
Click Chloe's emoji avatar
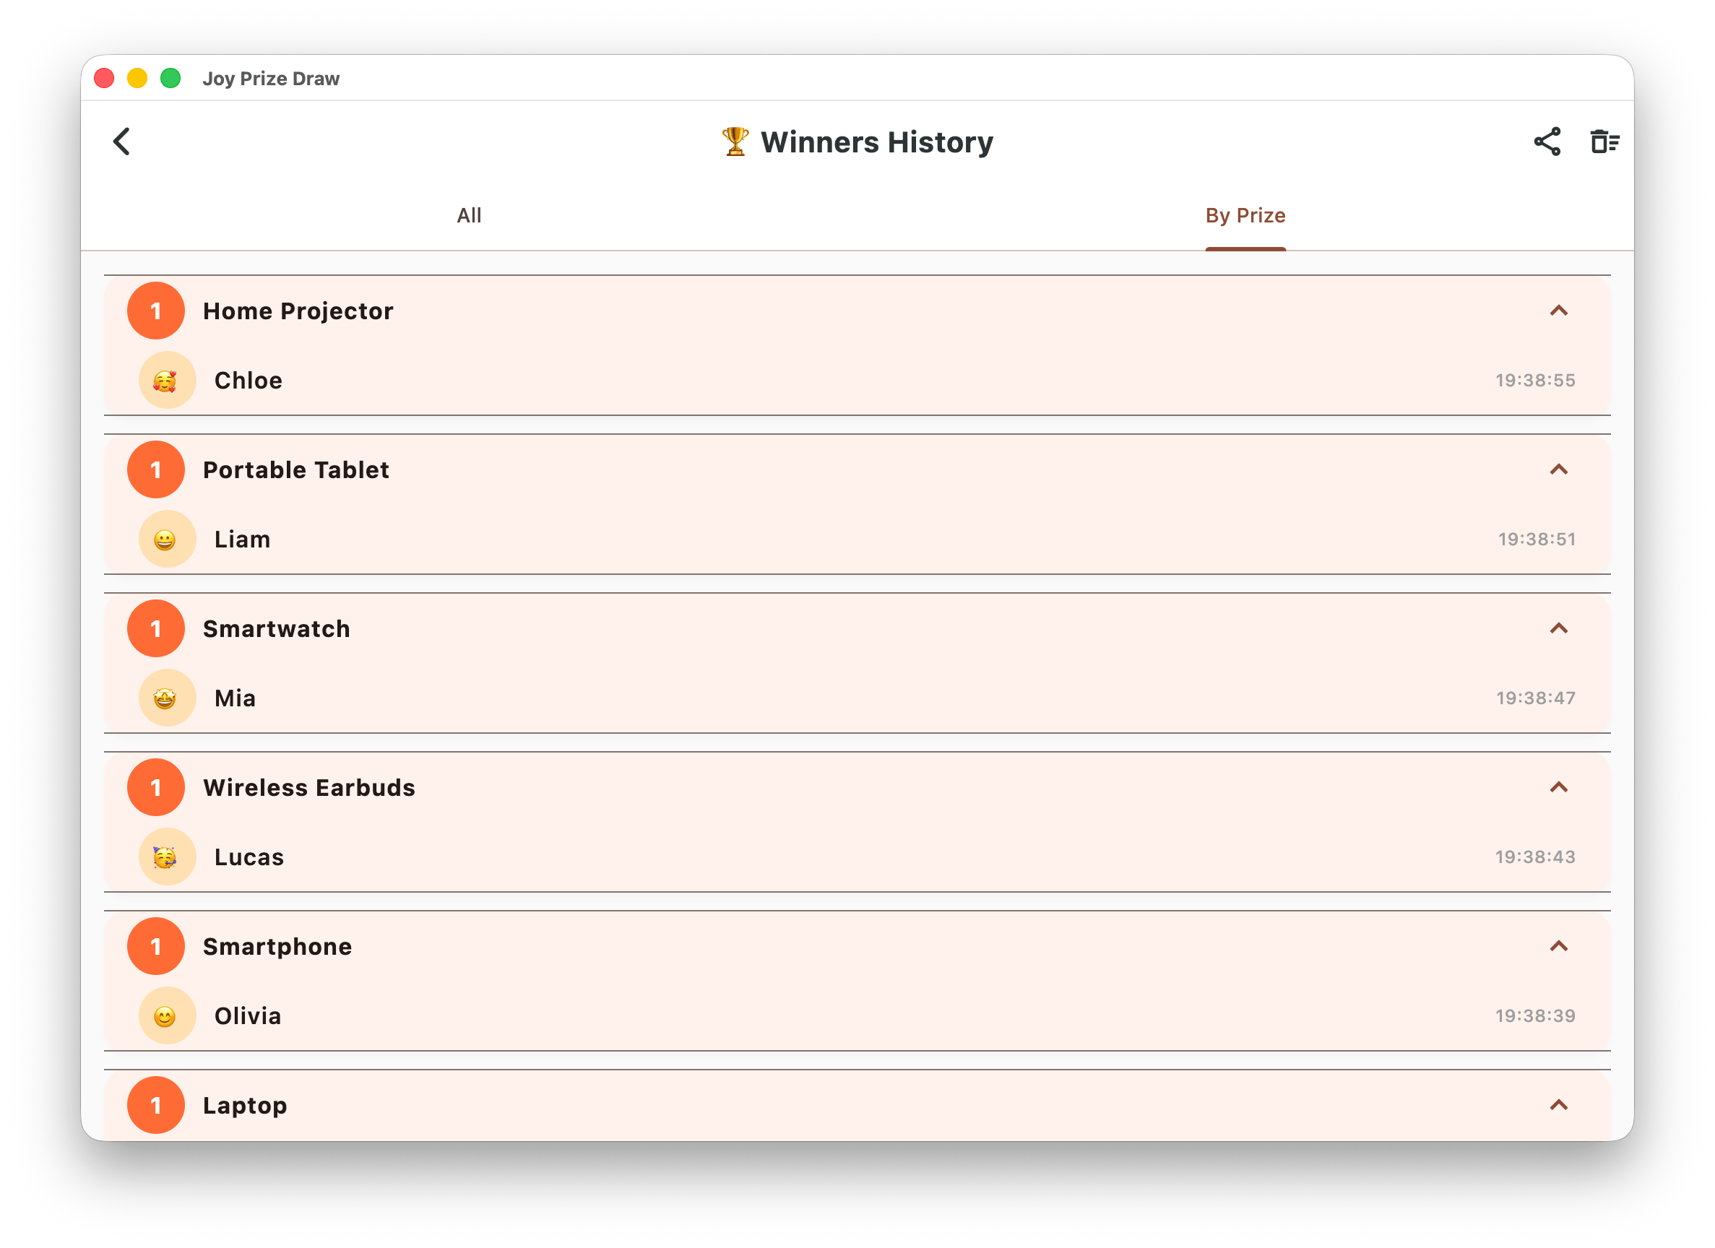tap(167, 380)
